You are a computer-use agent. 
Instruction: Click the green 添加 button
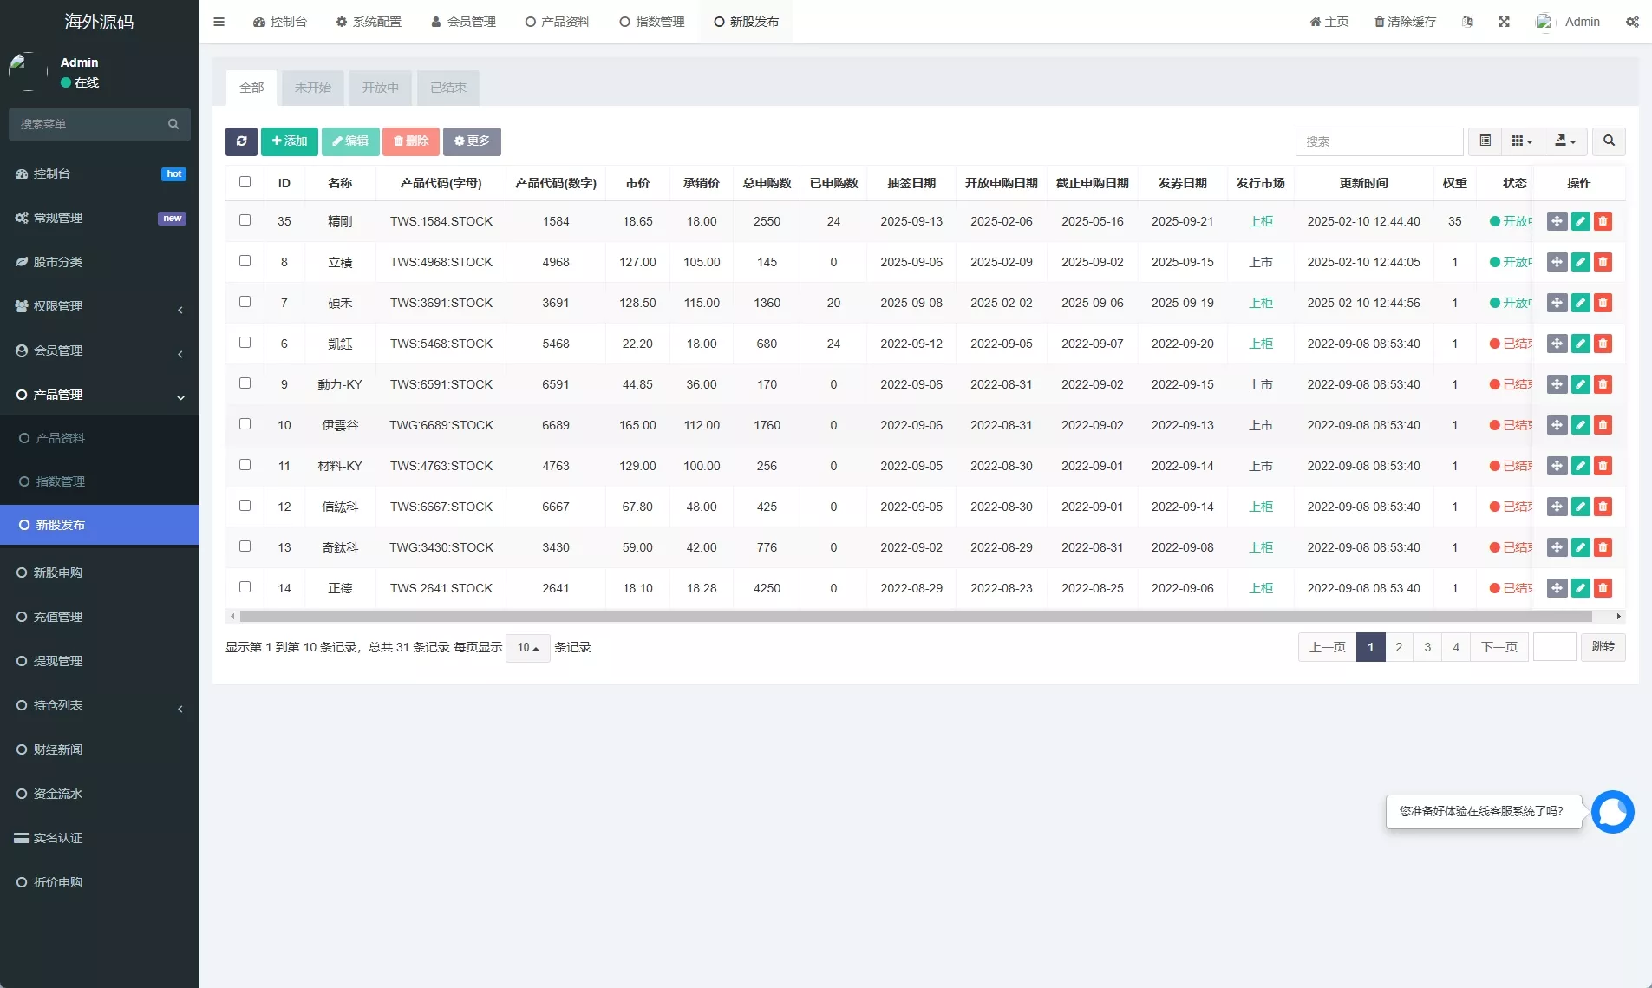click(290, 141)
